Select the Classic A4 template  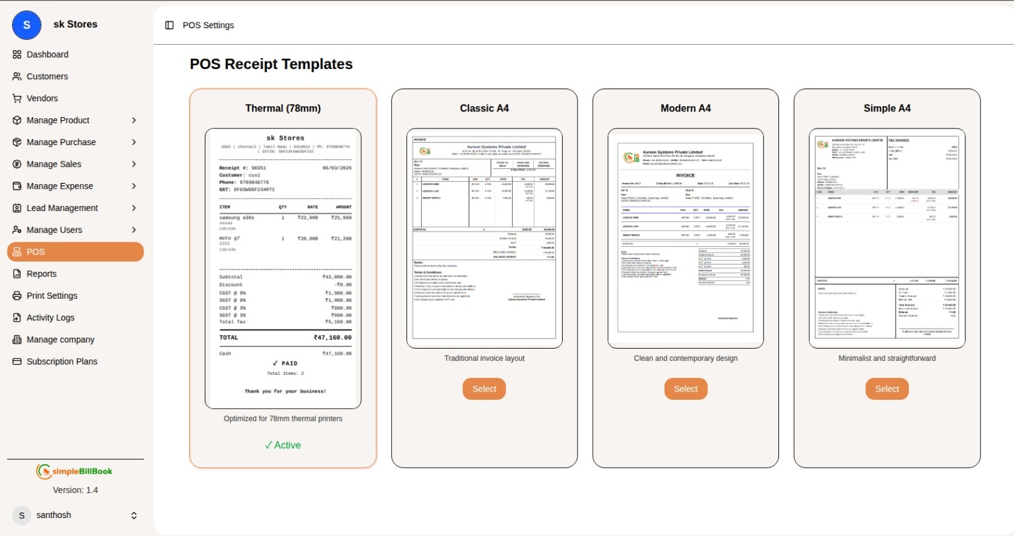pos(484,389)
